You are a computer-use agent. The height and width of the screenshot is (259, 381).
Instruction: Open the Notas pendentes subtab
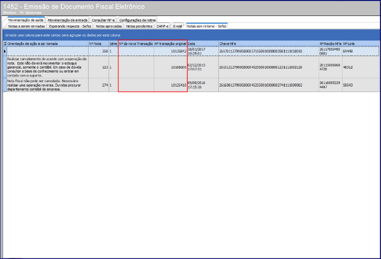139,26
